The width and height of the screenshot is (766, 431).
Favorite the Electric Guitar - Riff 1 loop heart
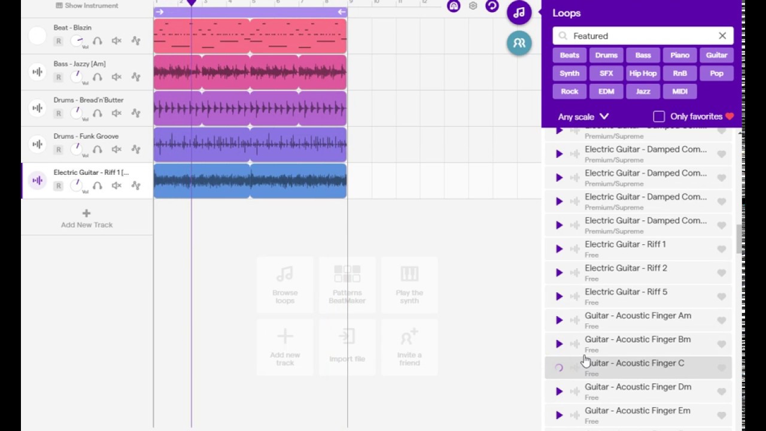(722, 249)
